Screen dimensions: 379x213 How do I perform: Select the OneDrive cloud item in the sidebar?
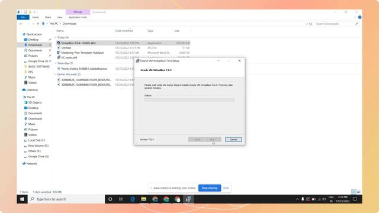pyautogui.click(x=30, y=90)
